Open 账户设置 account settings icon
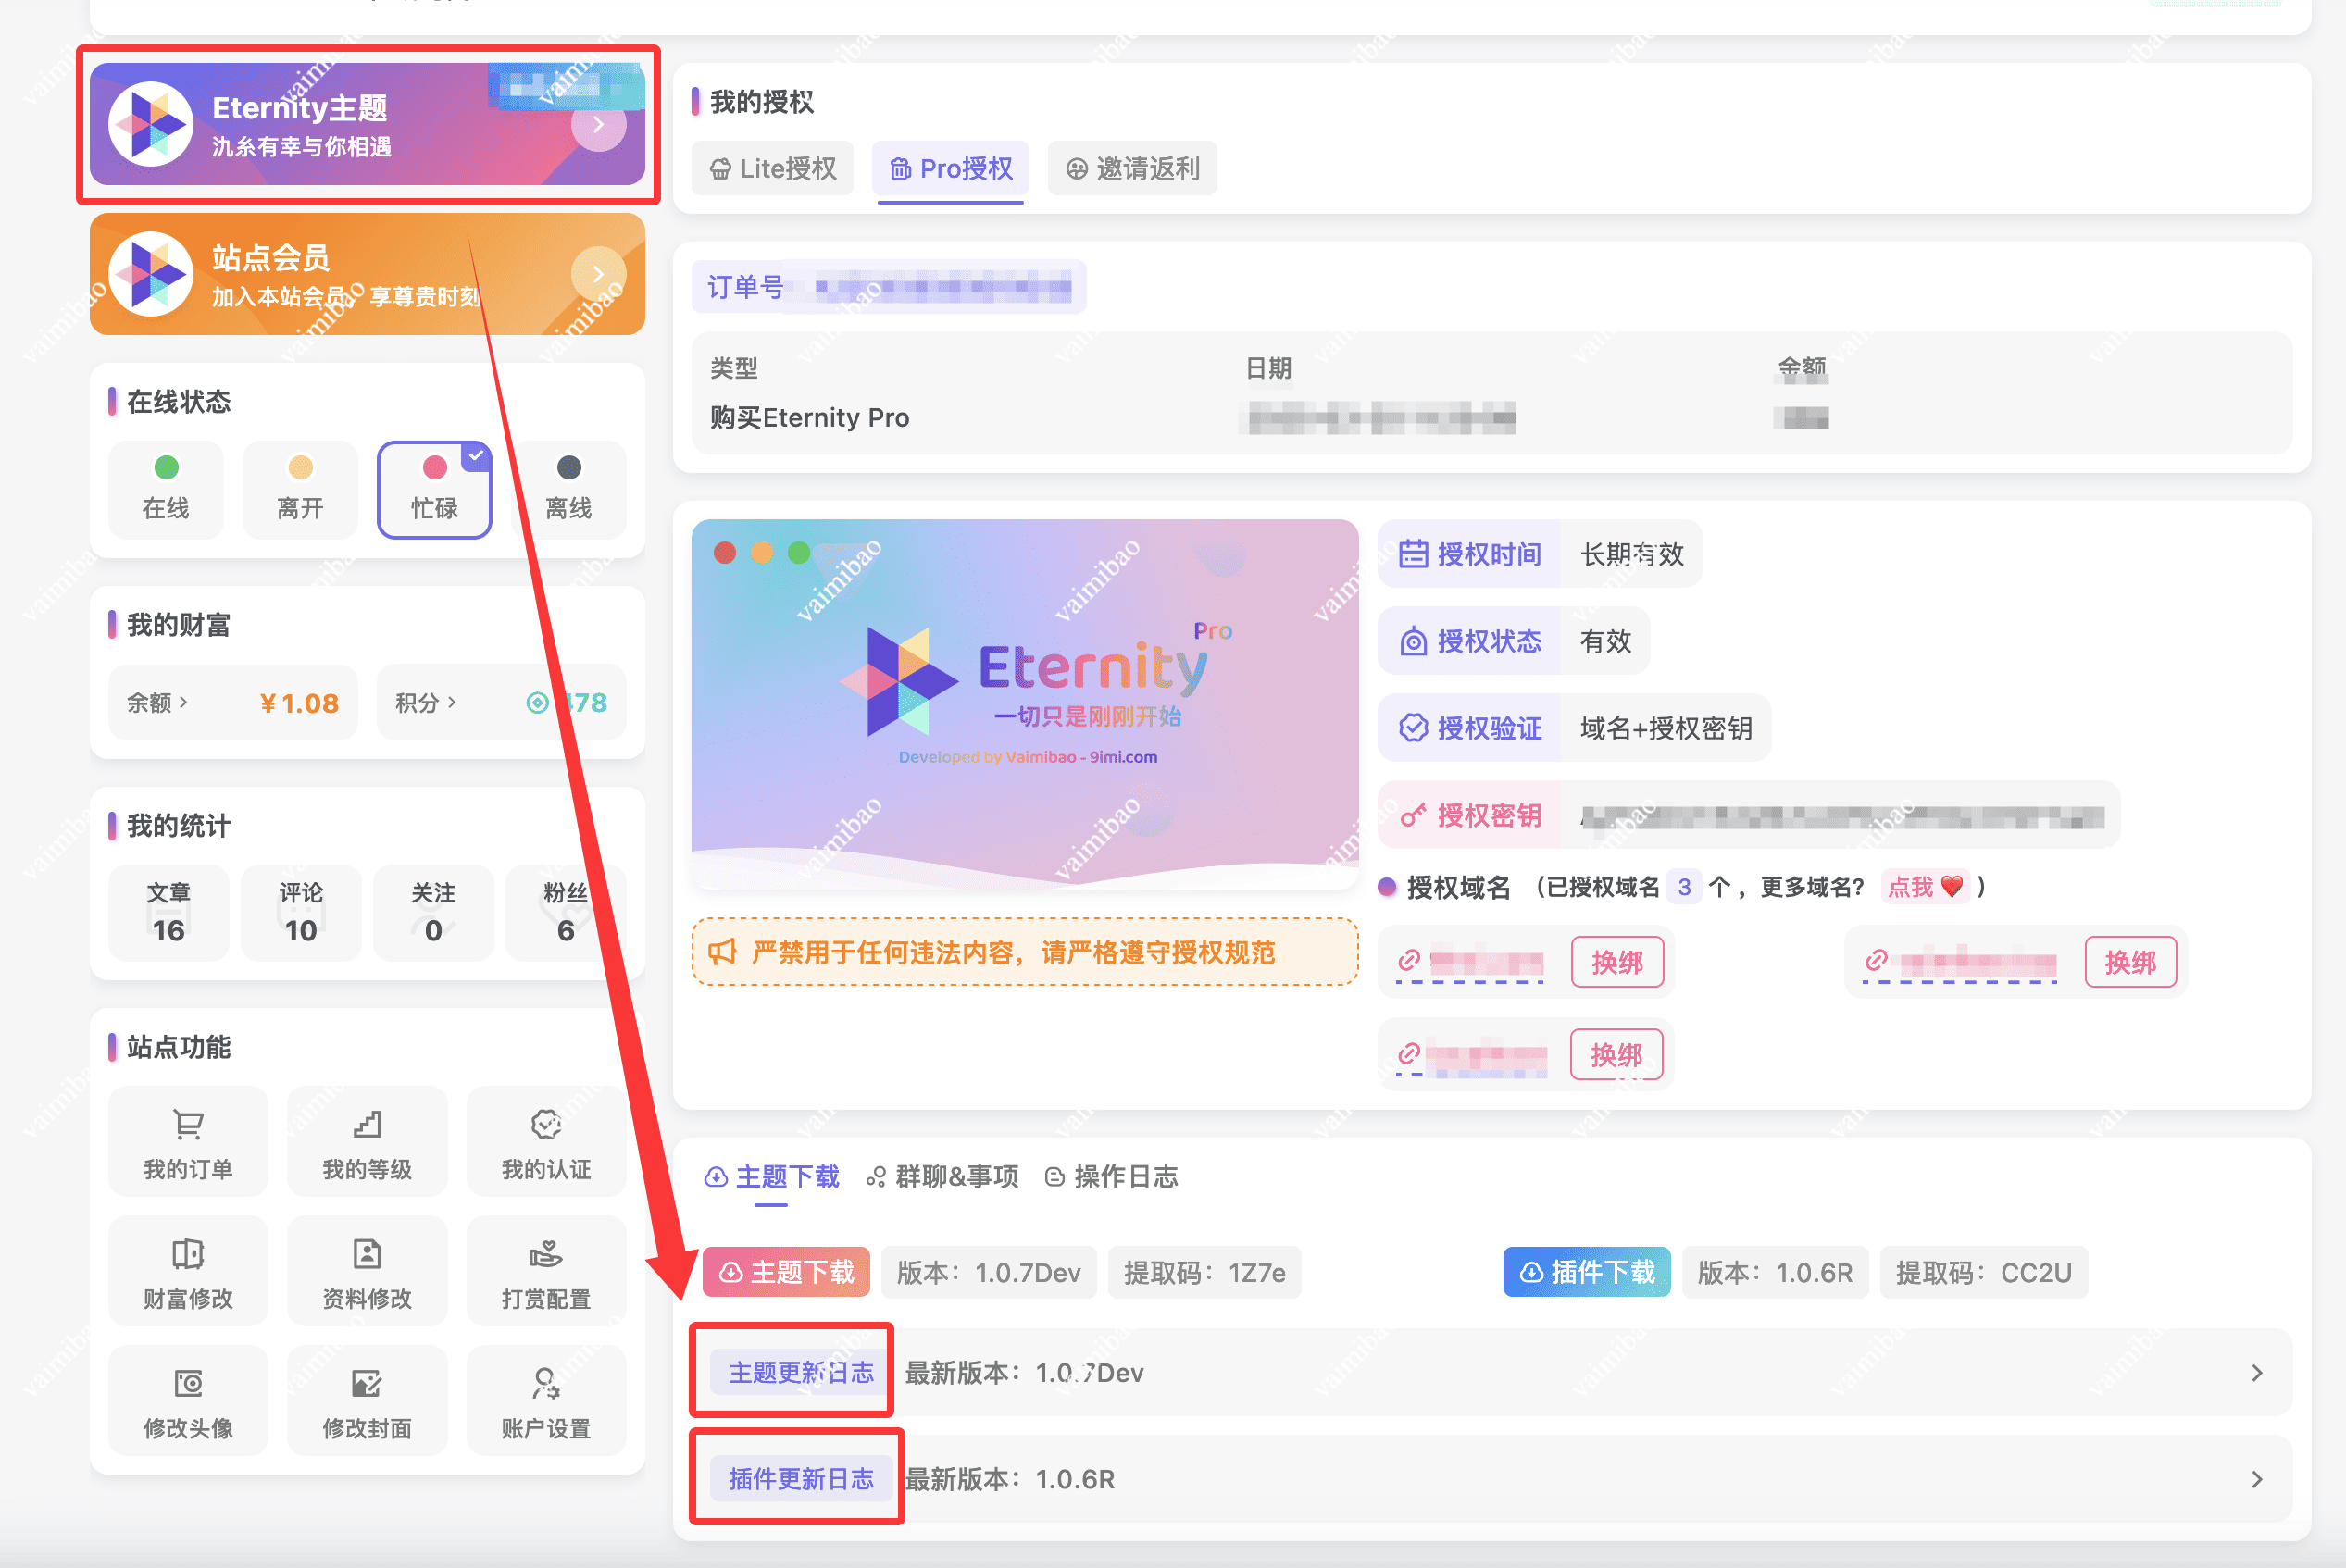 [x=546, y=1384]
